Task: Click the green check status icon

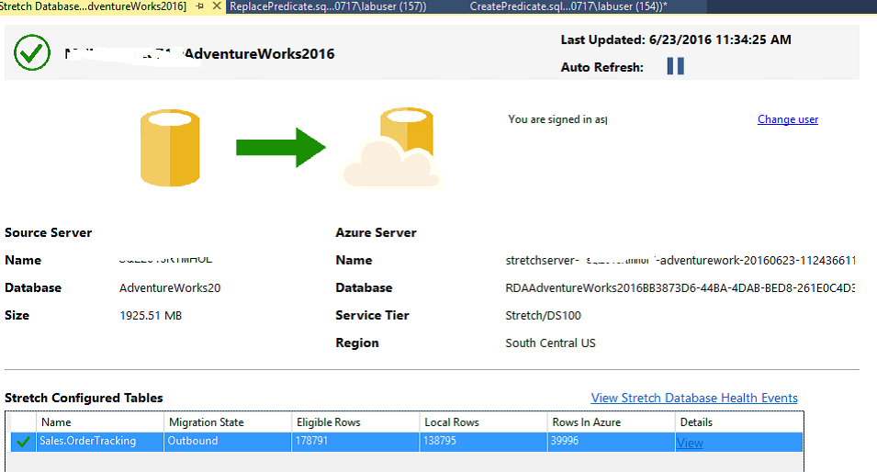Action: pyautogui.click(x=32, y=52)
